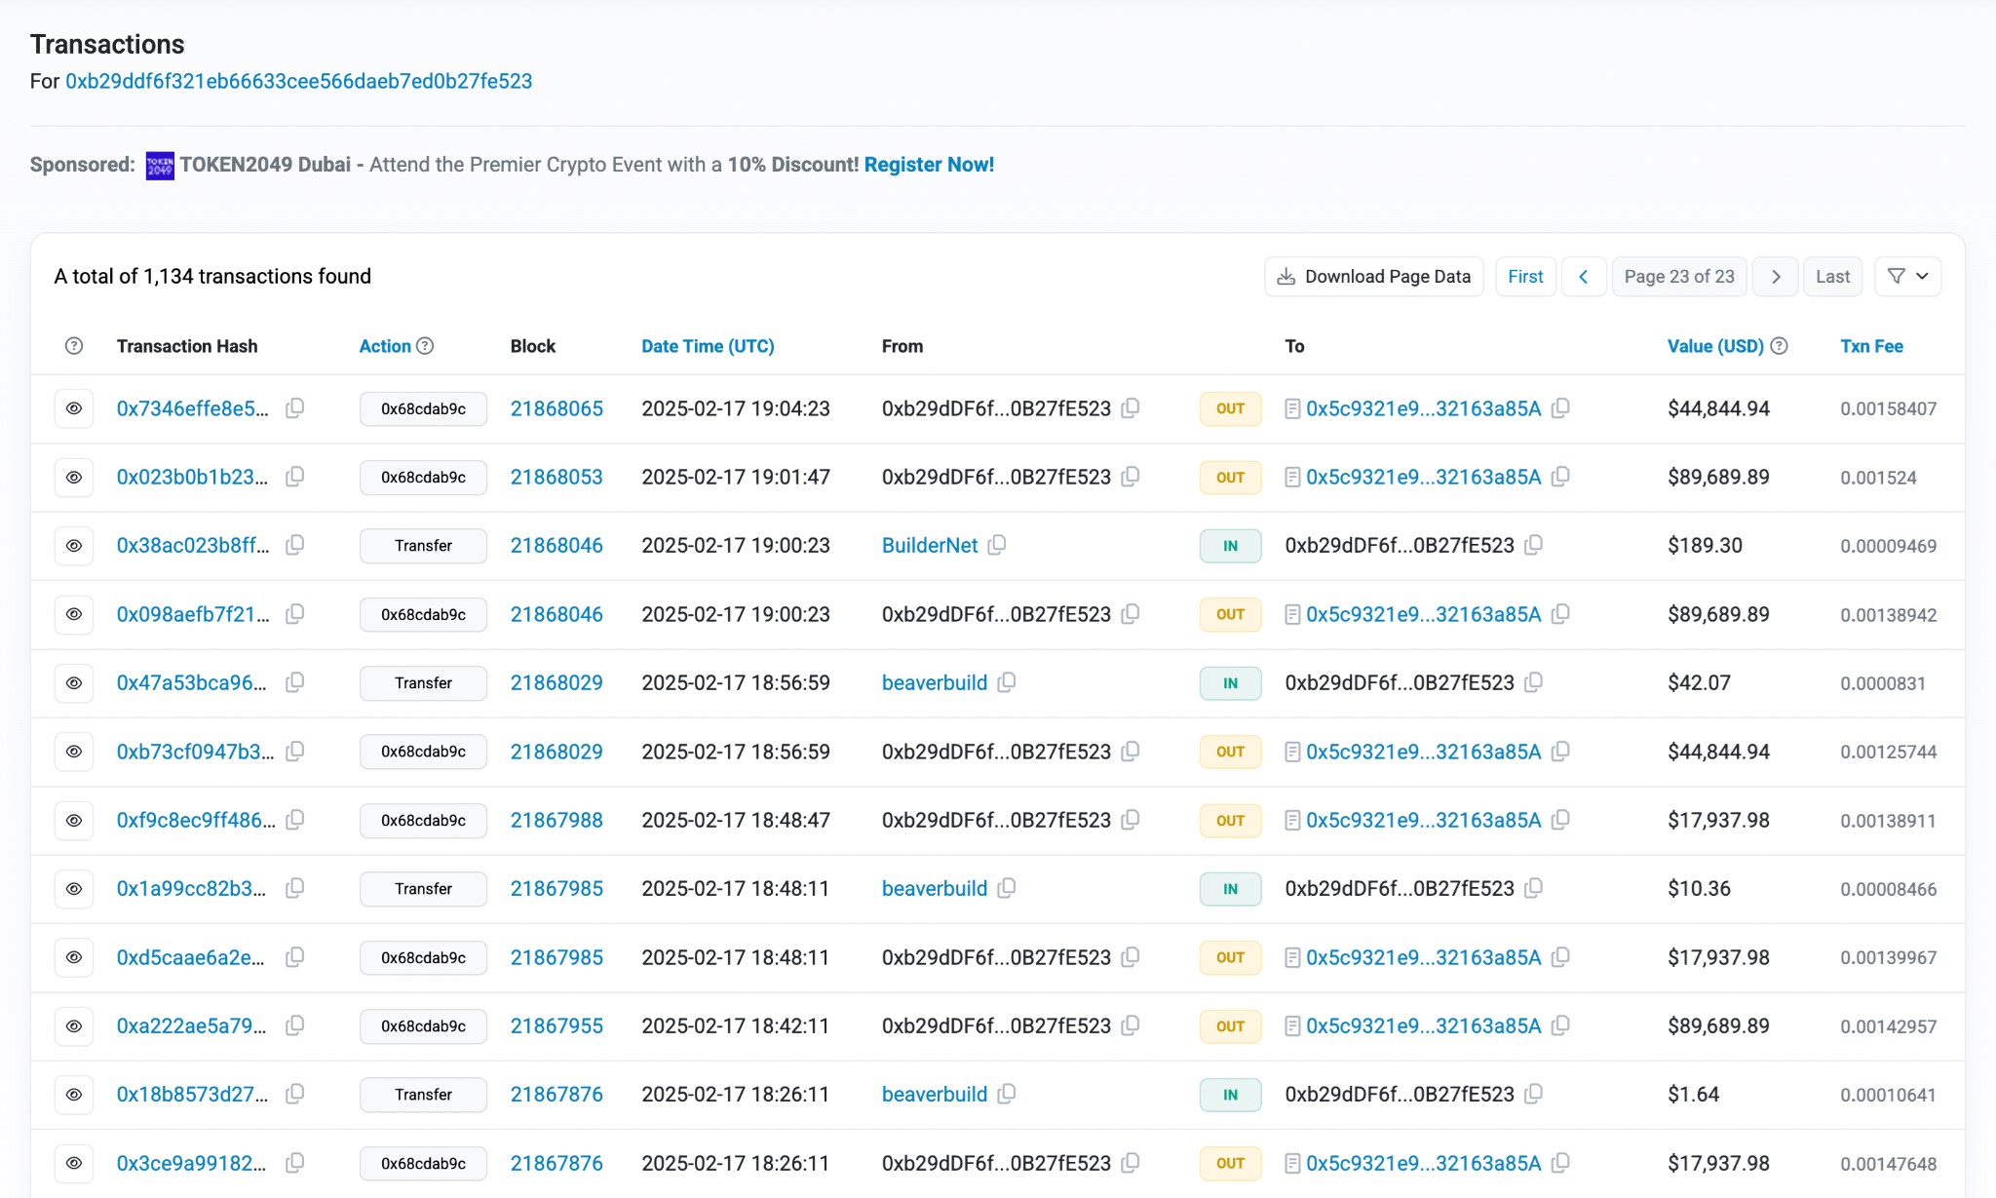
Task: Copy transaction hash 0x7346effe8e5
Action: click(x=294, y=408)
